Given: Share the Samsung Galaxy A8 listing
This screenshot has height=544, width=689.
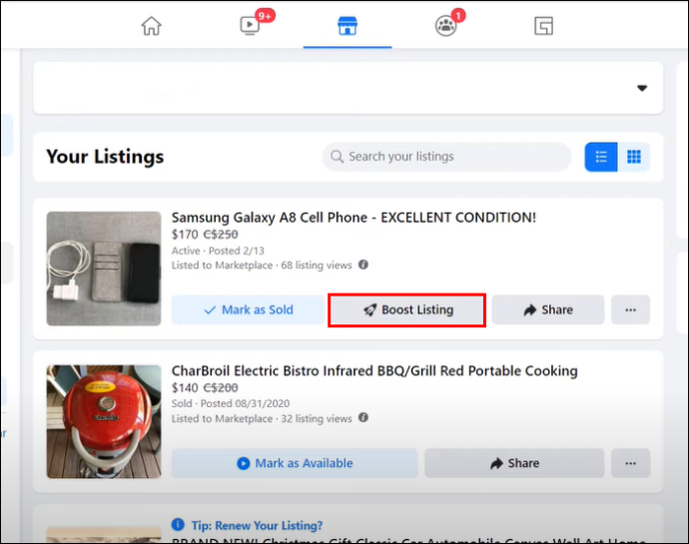Looking at the screenshot, I should pos(548,309).
